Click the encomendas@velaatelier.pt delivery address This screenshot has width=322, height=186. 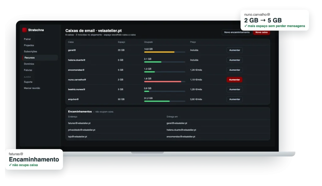181,137
